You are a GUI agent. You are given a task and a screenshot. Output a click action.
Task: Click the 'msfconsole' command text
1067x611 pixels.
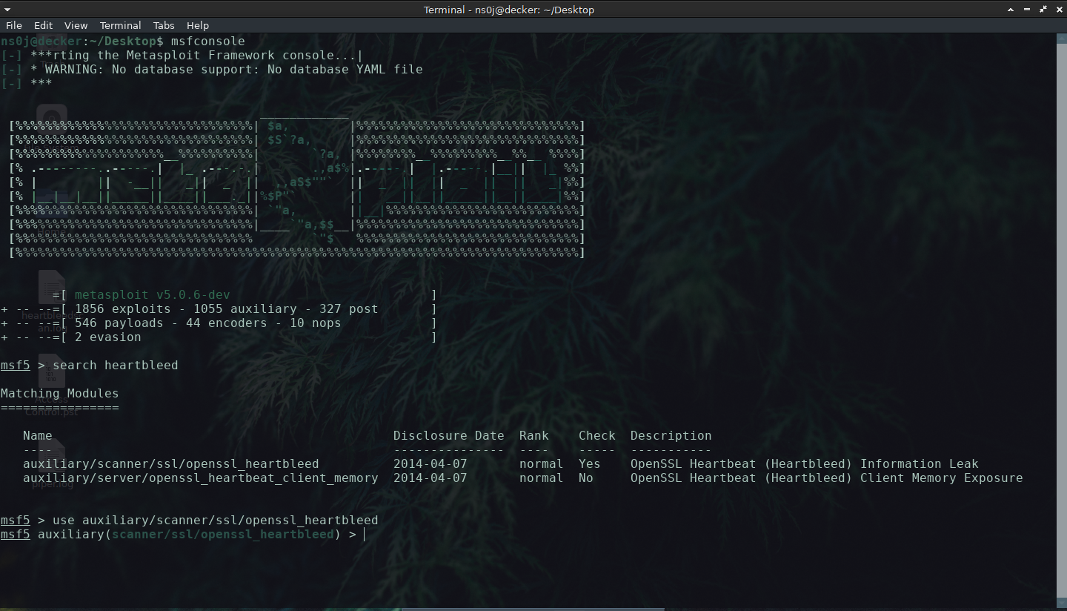pos(207,41)
